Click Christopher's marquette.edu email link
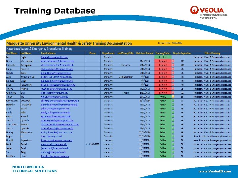Image resolution: width=238 pixels, height=178 pixels. tap(60, 101)
